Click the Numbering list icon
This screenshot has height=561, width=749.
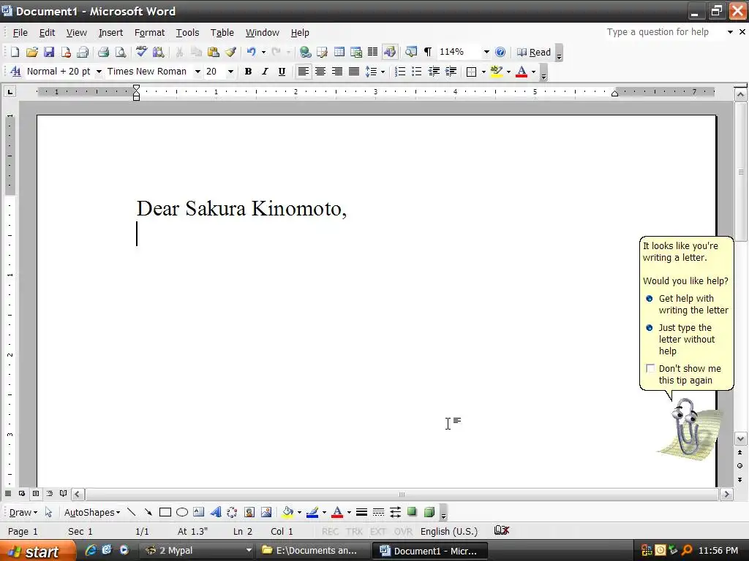coord(400,72)
